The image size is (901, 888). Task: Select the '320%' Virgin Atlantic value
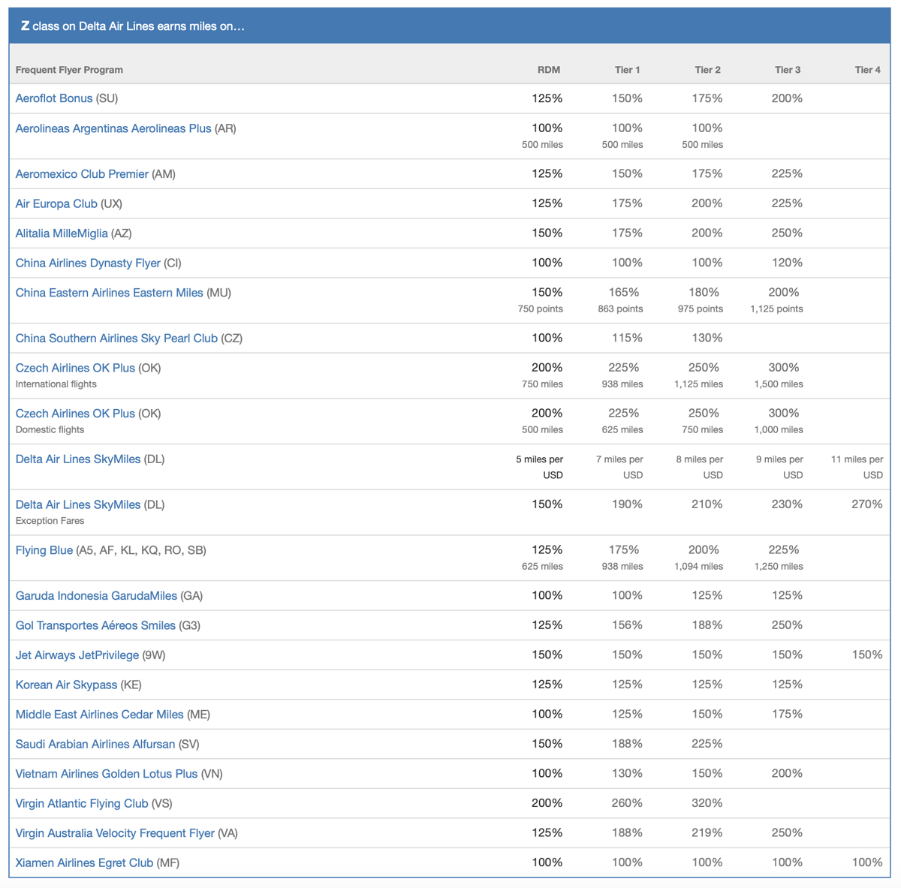707,804
